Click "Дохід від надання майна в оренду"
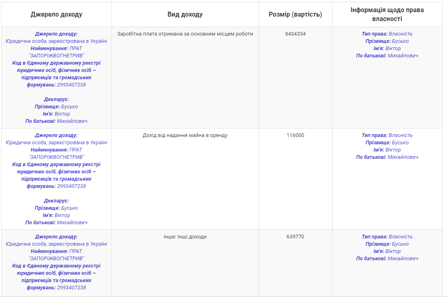447x297 pixels. [x=185, y=135]
